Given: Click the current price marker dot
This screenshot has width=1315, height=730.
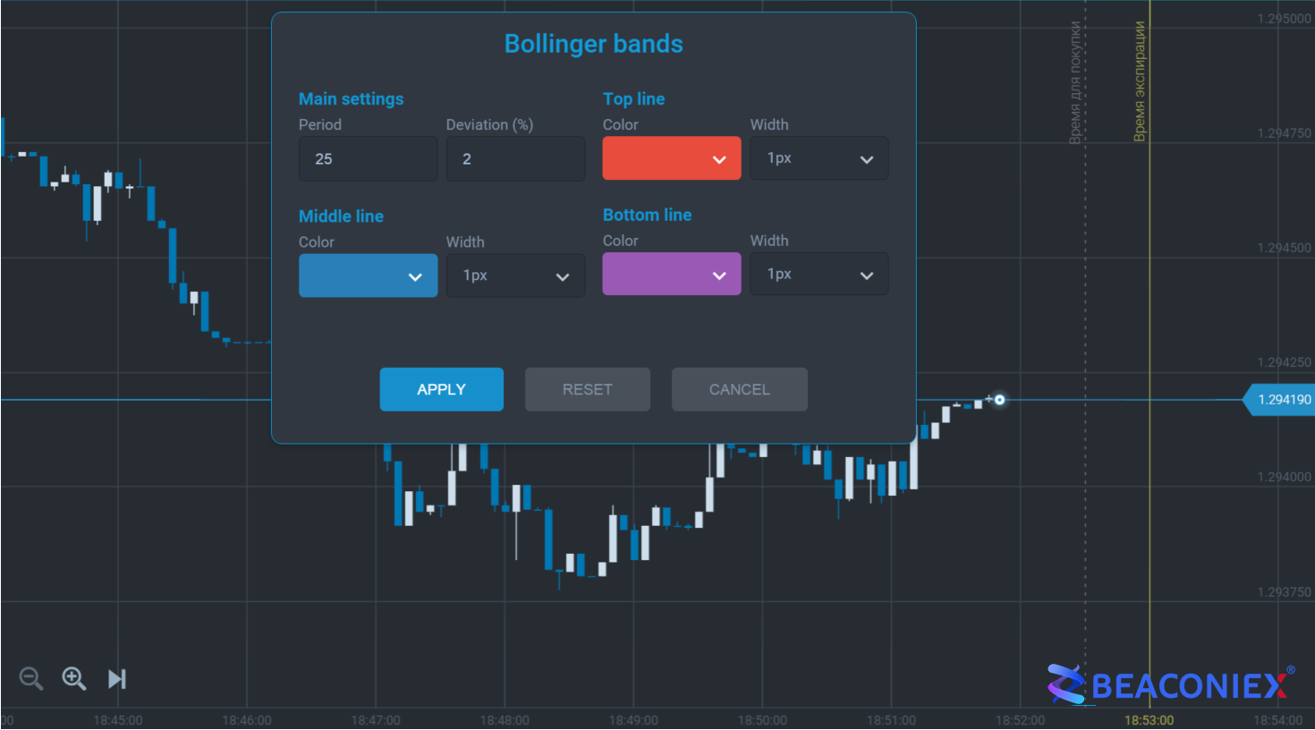Looking at the screenshot, I should tap(999, 400).
